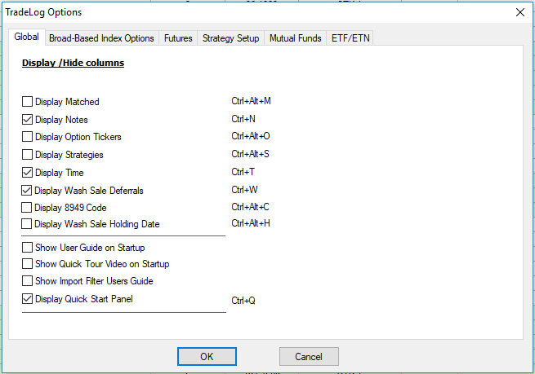Tick the Display Option Tickers checkbox

[27, 136]
